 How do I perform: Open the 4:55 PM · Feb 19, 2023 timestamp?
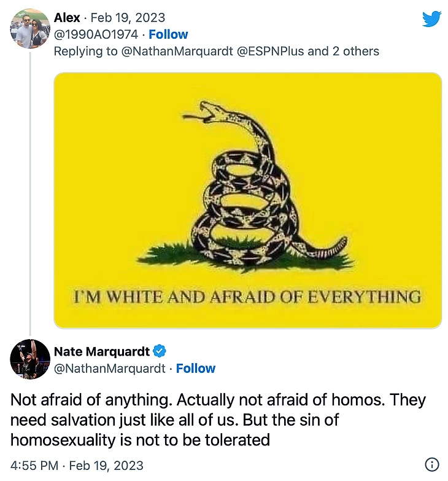[x=77, y=465]
